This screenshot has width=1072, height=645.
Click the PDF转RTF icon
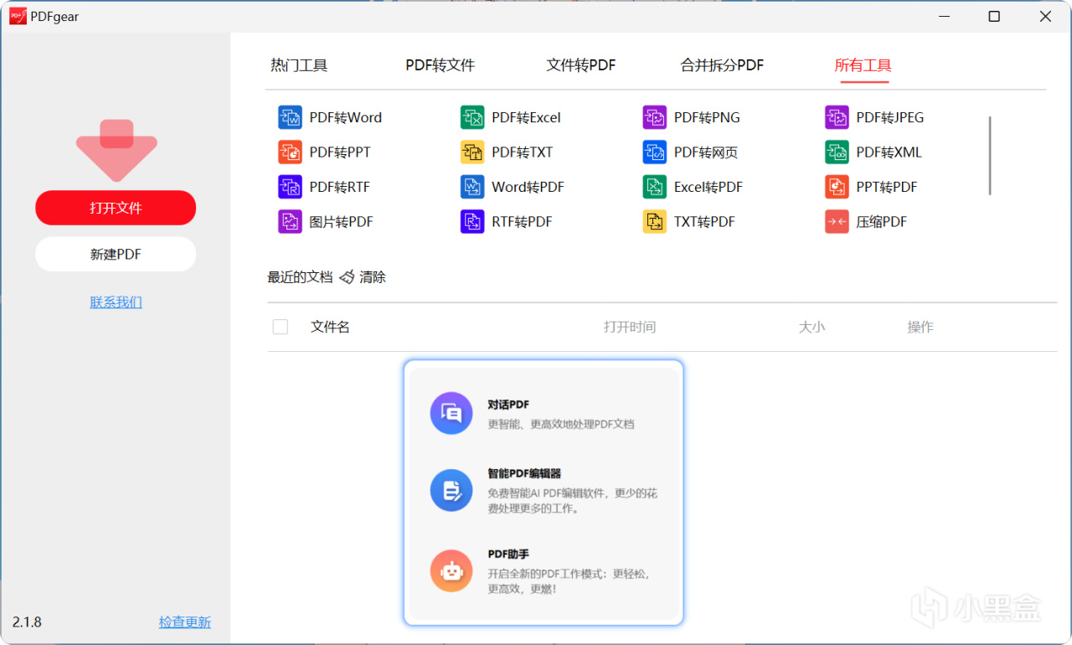pyautogui.click(x=290, y=187)
